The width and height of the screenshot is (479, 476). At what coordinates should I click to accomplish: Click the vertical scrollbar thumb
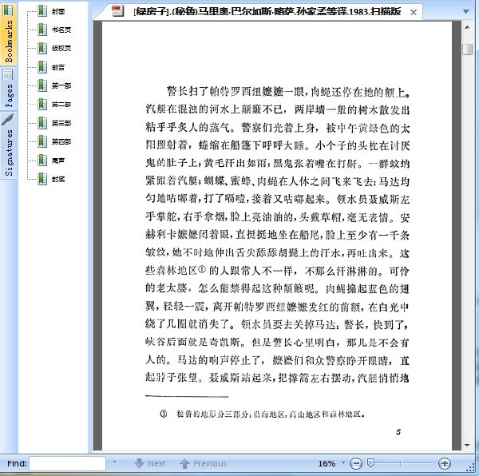coord(467,50)
